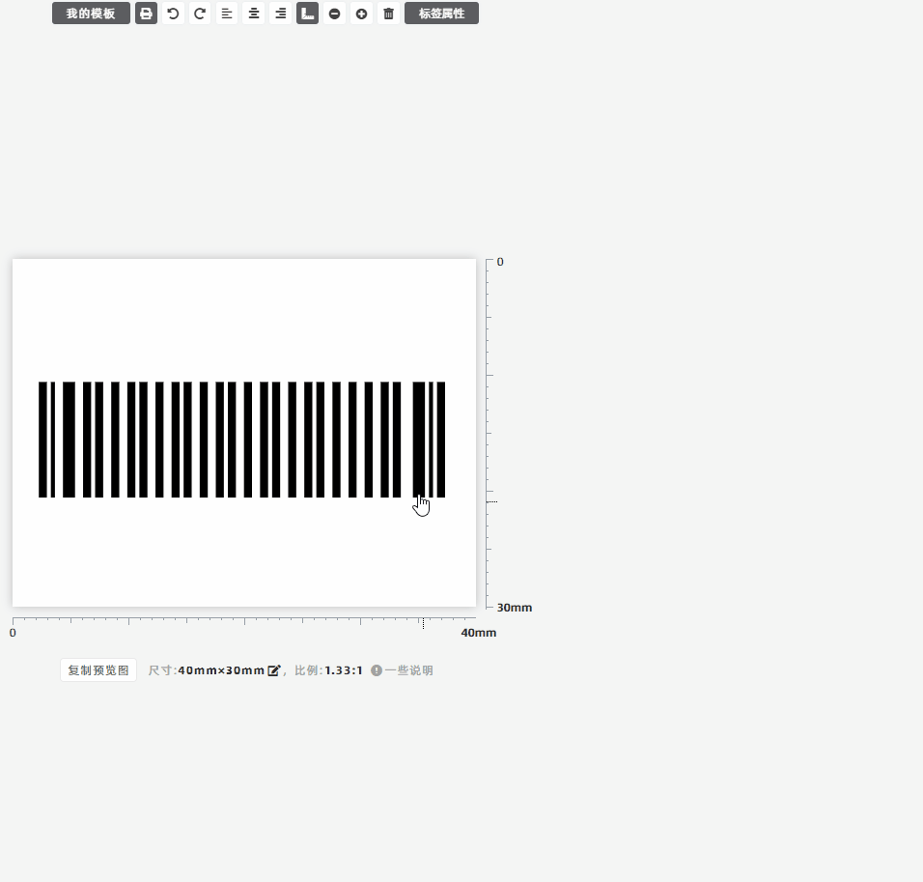Redo the last action
The width and height of the screenshot is (923, 882).
point(200,14)
